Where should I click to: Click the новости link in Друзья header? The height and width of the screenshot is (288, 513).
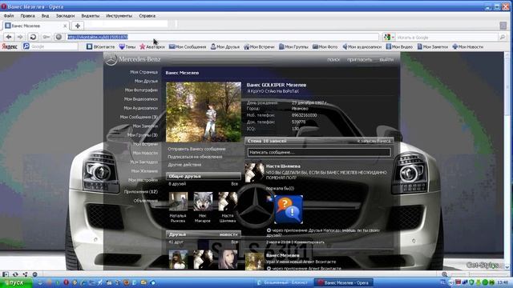pos(228,234)
